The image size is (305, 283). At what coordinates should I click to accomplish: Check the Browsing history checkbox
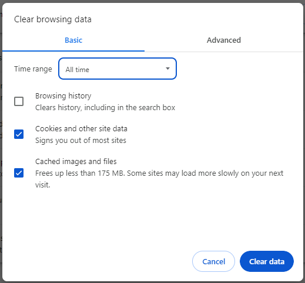point(19,101)
